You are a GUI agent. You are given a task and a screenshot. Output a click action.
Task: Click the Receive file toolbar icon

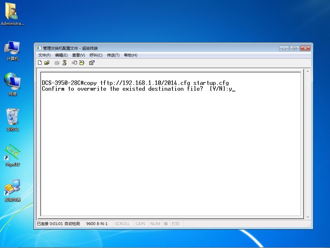pyautogui.click(x=82, y=63)
